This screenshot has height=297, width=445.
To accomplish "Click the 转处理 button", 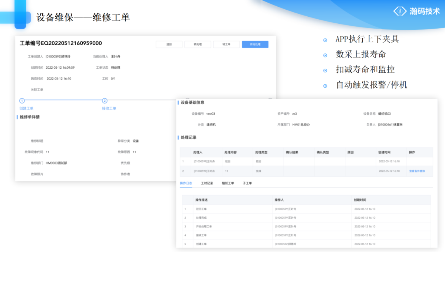I will pyautogui.click(x=198, y=44).
